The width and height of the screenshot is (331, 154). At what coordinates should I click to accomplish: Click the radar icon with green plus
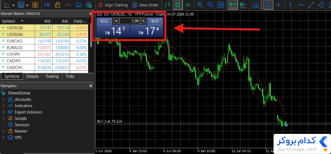coord(89,5)
